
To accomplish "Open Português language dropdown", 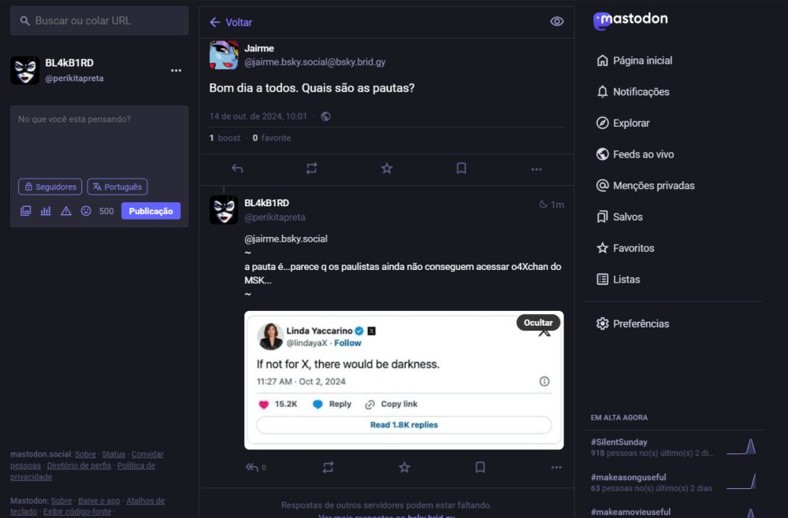I will click(x=117, y=187).
